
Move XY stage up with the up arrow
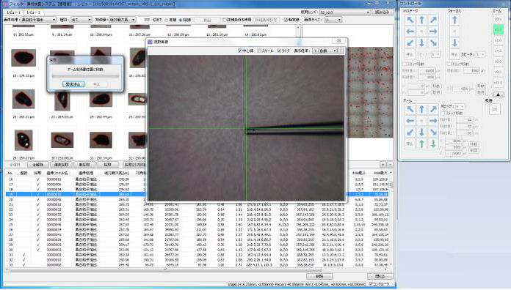pyautogui.click(x=421, y=20)
